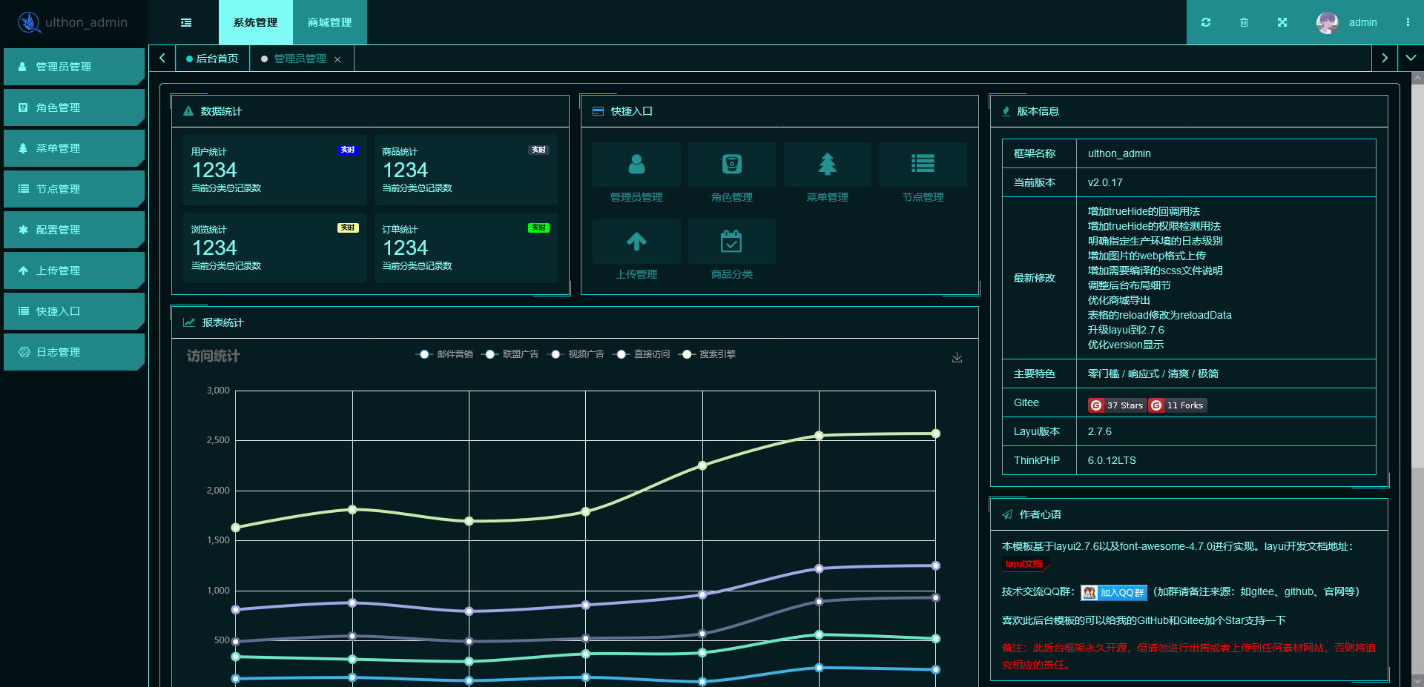Download the 访问统计 chart as image

[x=957, y=357]
